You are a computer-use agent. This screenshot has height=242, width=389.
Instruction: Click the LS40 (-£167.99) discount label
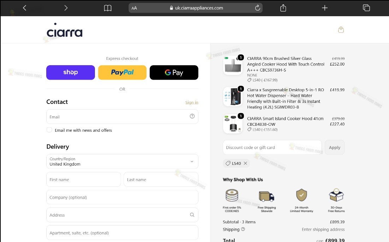[x=263, y=80]
